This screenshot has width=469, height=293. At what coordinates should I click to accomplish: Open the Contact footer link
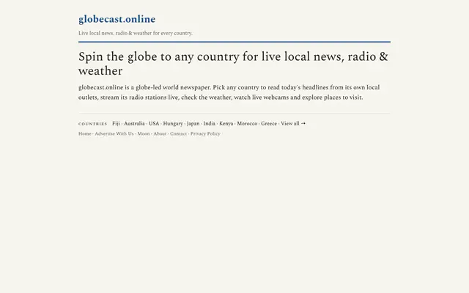click(x=179, y=133)
